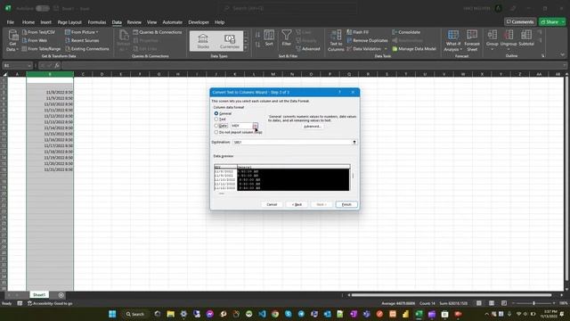
Task: Open Advanced filter options
Action: pyautogui.click(x=308, y=49)
